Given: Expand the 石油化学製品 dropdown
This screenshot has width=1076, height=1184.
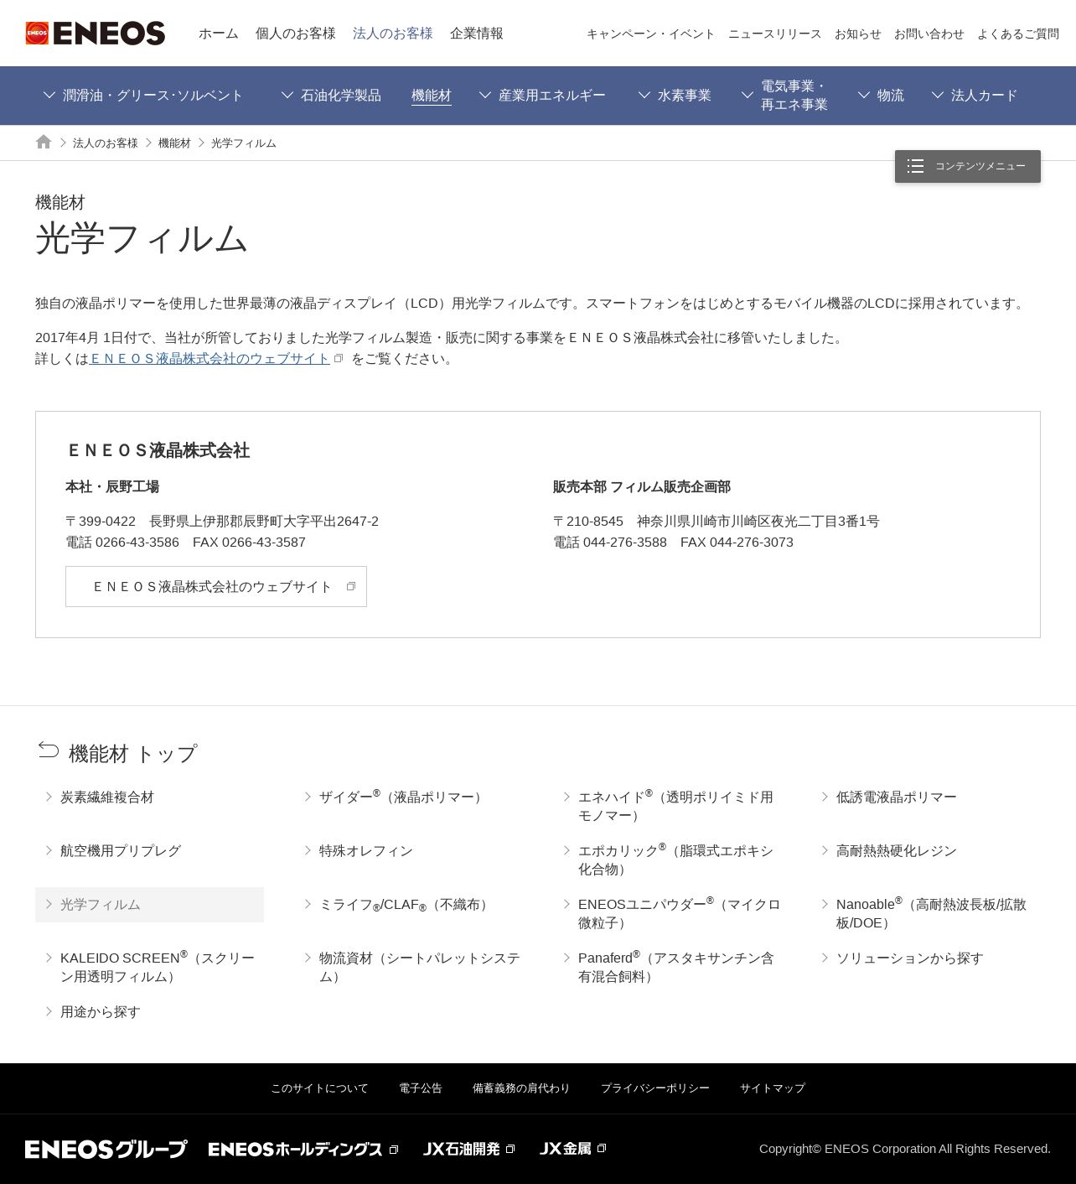Looking at the screenshot, I should [331, 96].
